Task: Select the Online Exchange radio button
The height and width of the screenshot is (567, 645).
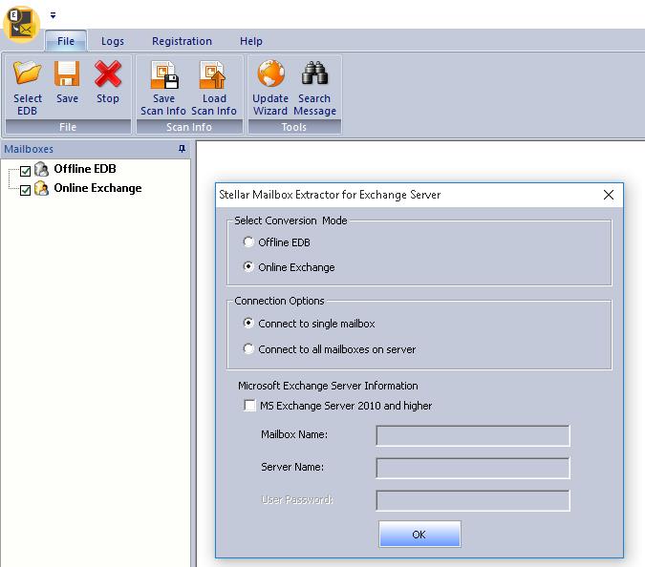Action: (248, 266)
